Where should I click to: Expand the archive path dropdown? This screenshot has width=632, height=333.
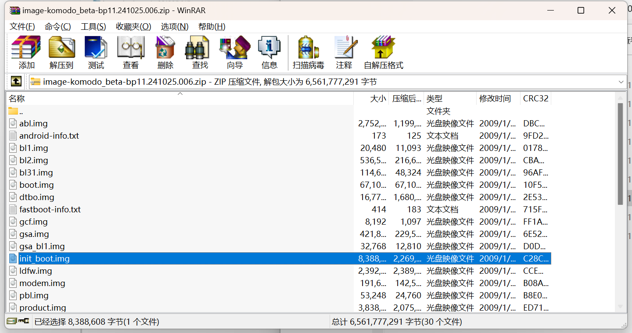621,82
